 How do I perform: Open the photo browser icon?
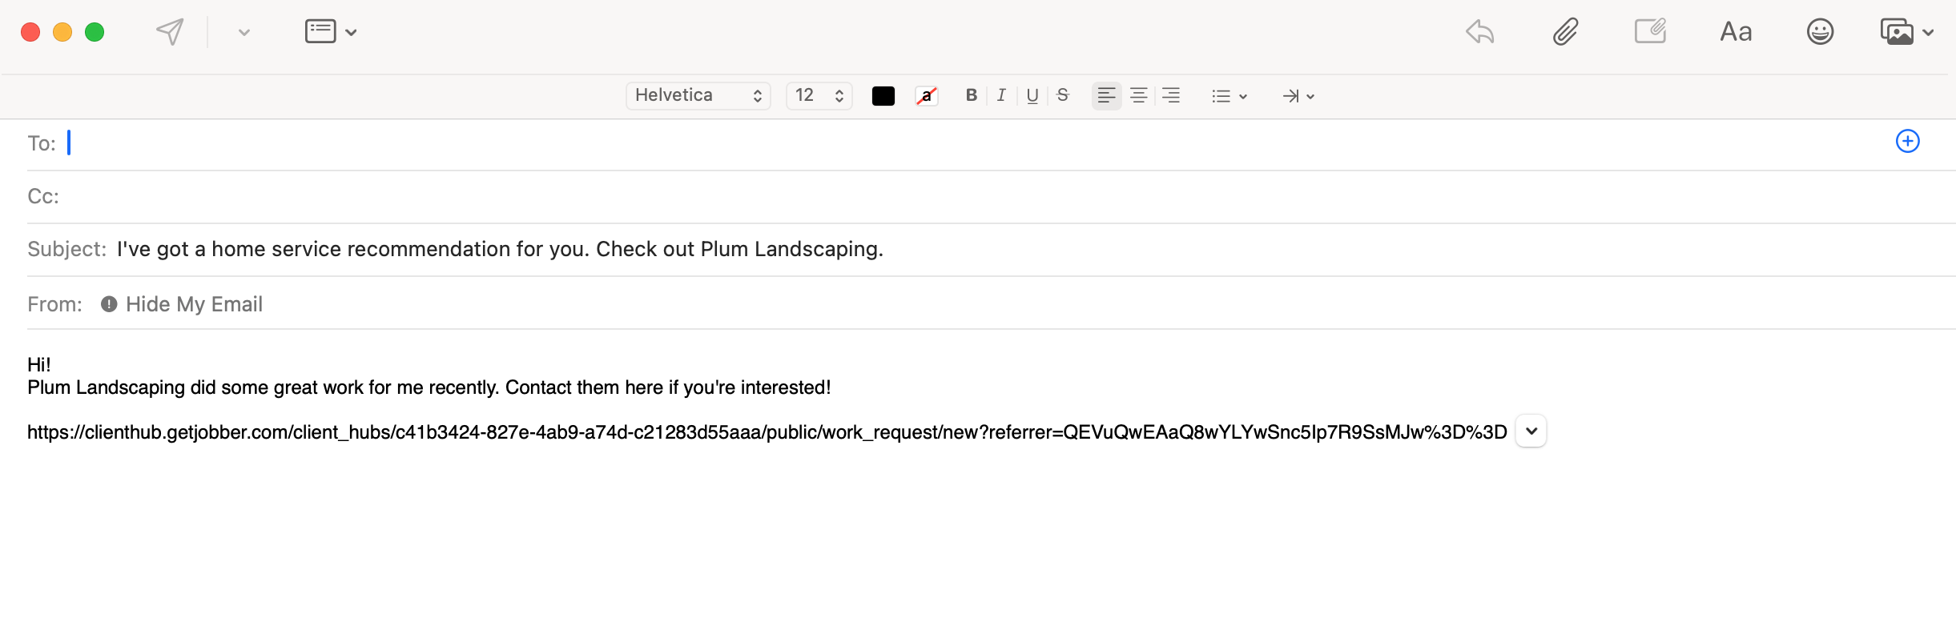click(x=1901, y=31)
